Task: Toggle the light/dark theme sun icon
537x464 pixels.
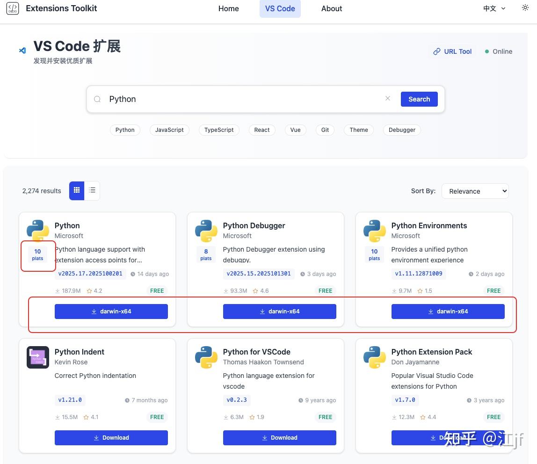Action: 525,7
